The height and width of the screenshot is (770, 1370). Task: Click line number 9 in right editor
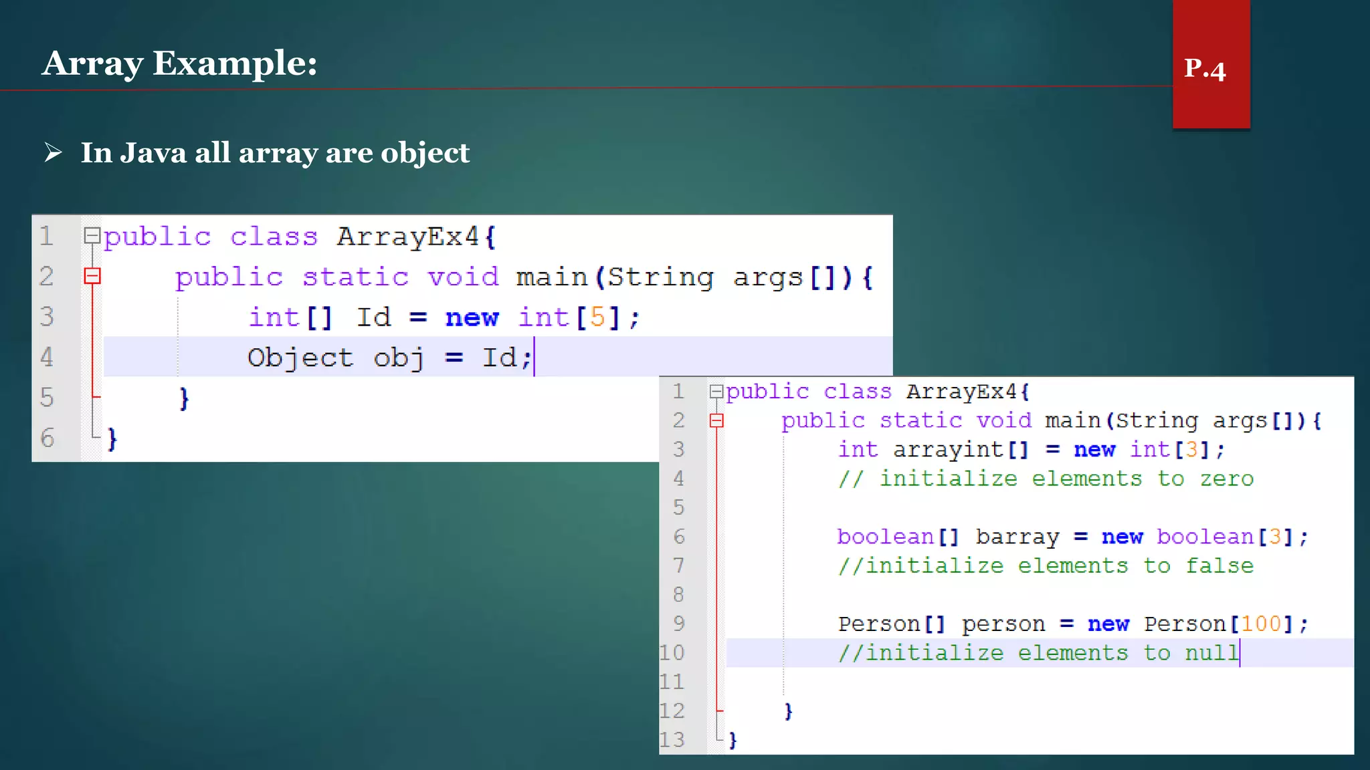tap(678, 624)
